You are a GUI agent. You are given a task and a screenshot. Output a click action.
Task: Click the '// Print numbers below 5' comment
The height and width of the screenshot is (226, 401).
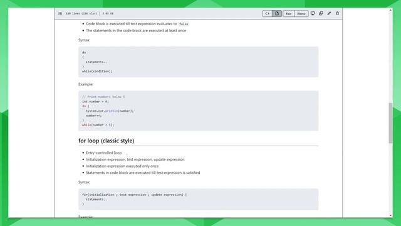tap(103, 97)
